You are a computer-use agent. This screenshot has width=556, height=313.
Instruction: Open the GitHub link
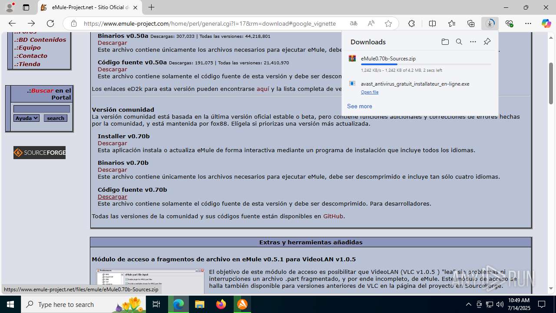point(333,216)
